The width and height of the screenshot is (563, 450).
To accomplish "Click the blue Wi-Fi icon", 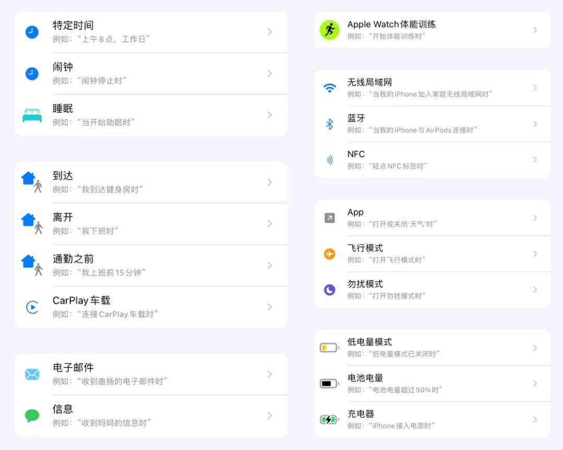I will pyautogui.click(x=329, y=88).
